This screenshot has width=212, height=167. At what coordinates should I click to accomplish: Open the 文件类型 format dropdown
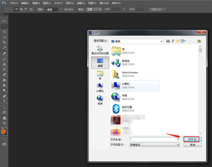(178, 144)
